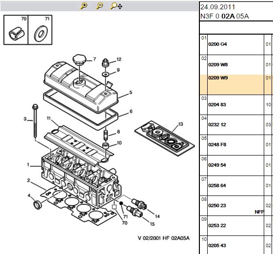Click the caption V 02/2001 HF 02A05A
273x254 pixels.
(163, 238)
